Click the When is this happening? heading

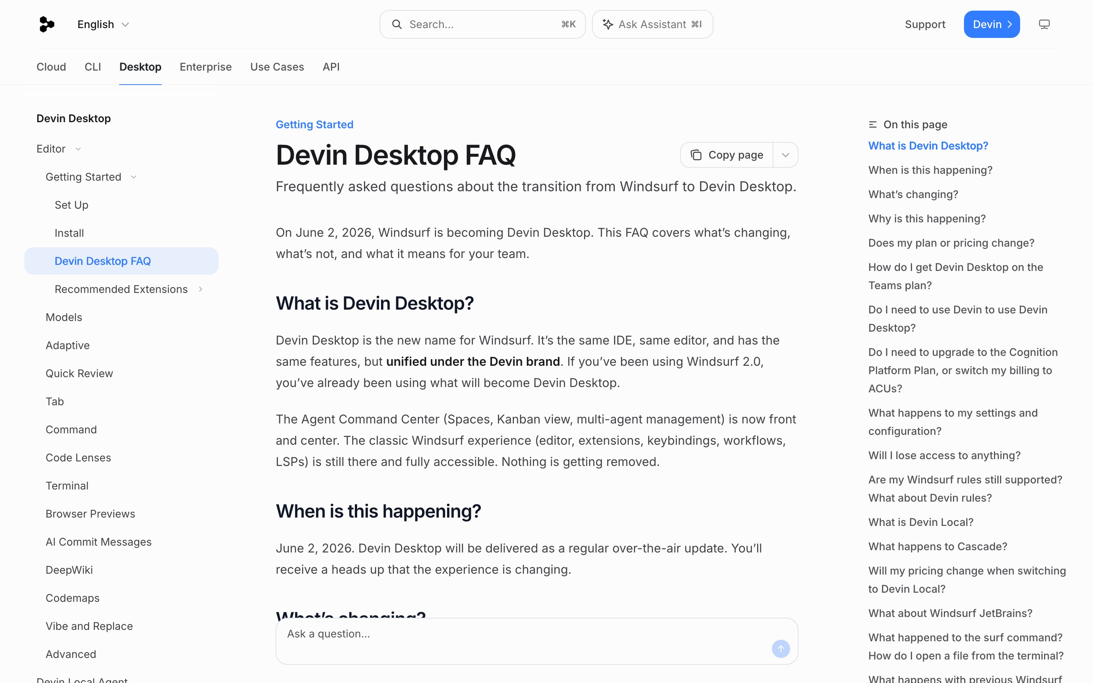(378, 511)
